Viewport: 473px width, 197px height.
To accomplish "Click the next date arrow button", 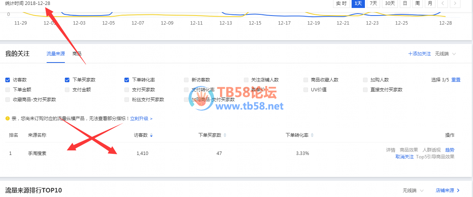I will point(455,3).
